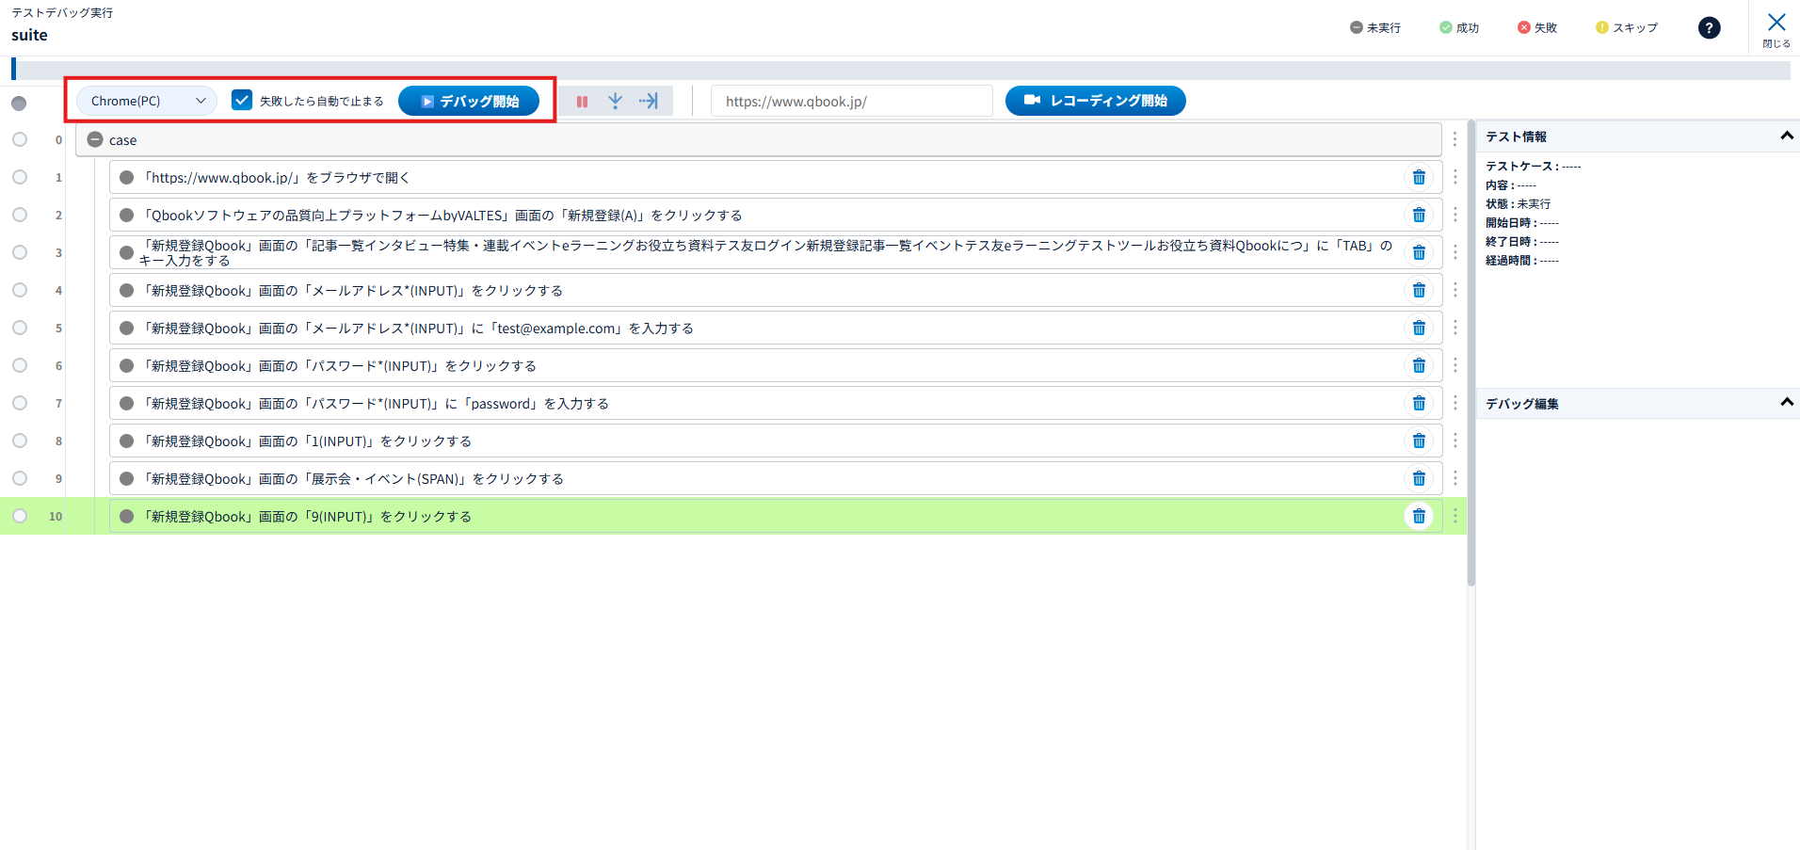This screenshot has width=1800, height=850.
Task: Select the radio button for step 4
Action: point(20,290)
